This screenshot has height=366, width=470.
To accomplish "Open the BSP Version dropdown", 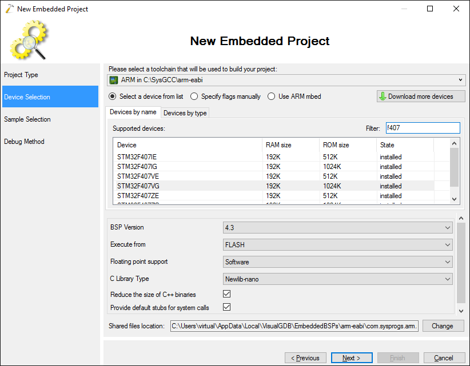I will (337, 228).
